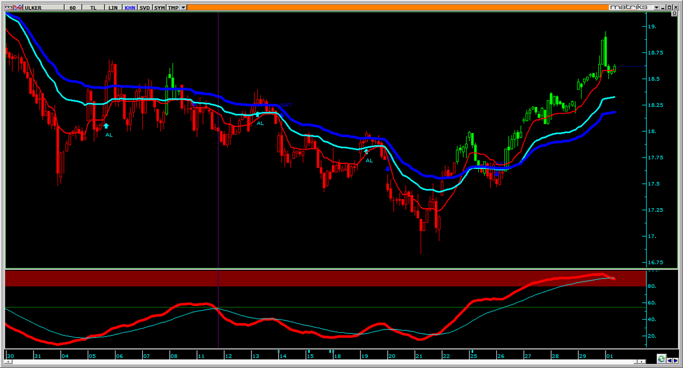Navigate chart left with blue arrow
The height and width of the screenshot is (368, 683).
pos(669,361)
